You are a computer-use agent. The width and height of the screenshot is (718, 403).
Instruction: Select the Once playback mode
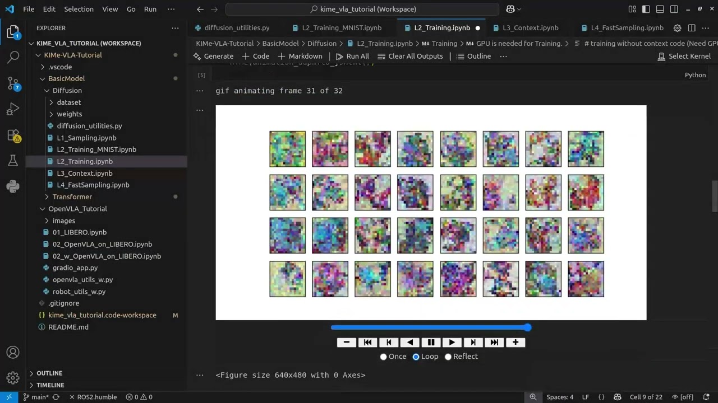click(384, 357)
